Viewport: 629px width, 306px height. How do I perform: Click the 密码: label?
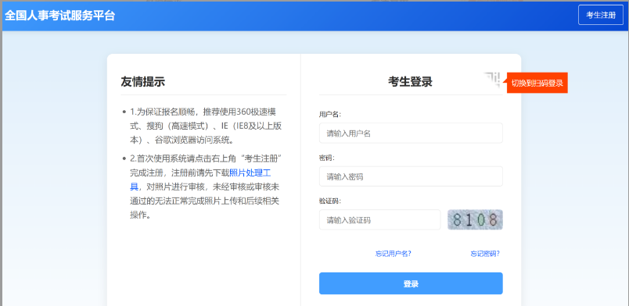(326, 158)
